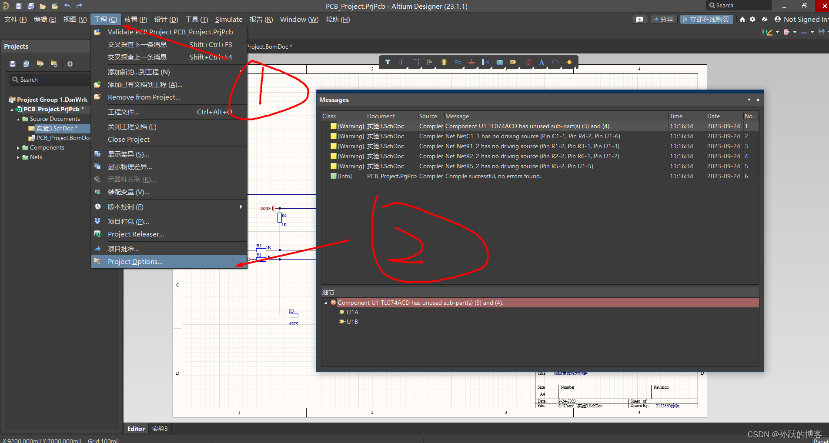Open the 文件 (F) menu
829x443 pixels.
pyautogui.click(x=16, y=20)
